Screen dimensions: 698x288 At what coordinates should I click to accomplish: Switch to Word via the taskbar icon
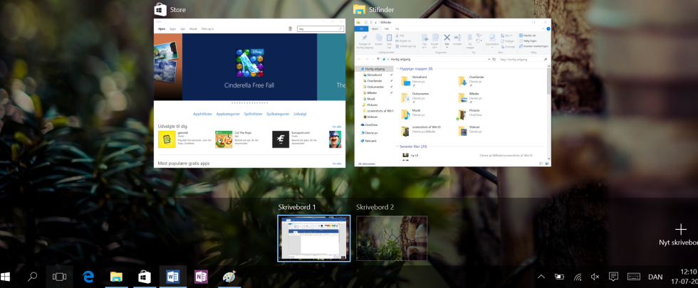coord(172,277)
